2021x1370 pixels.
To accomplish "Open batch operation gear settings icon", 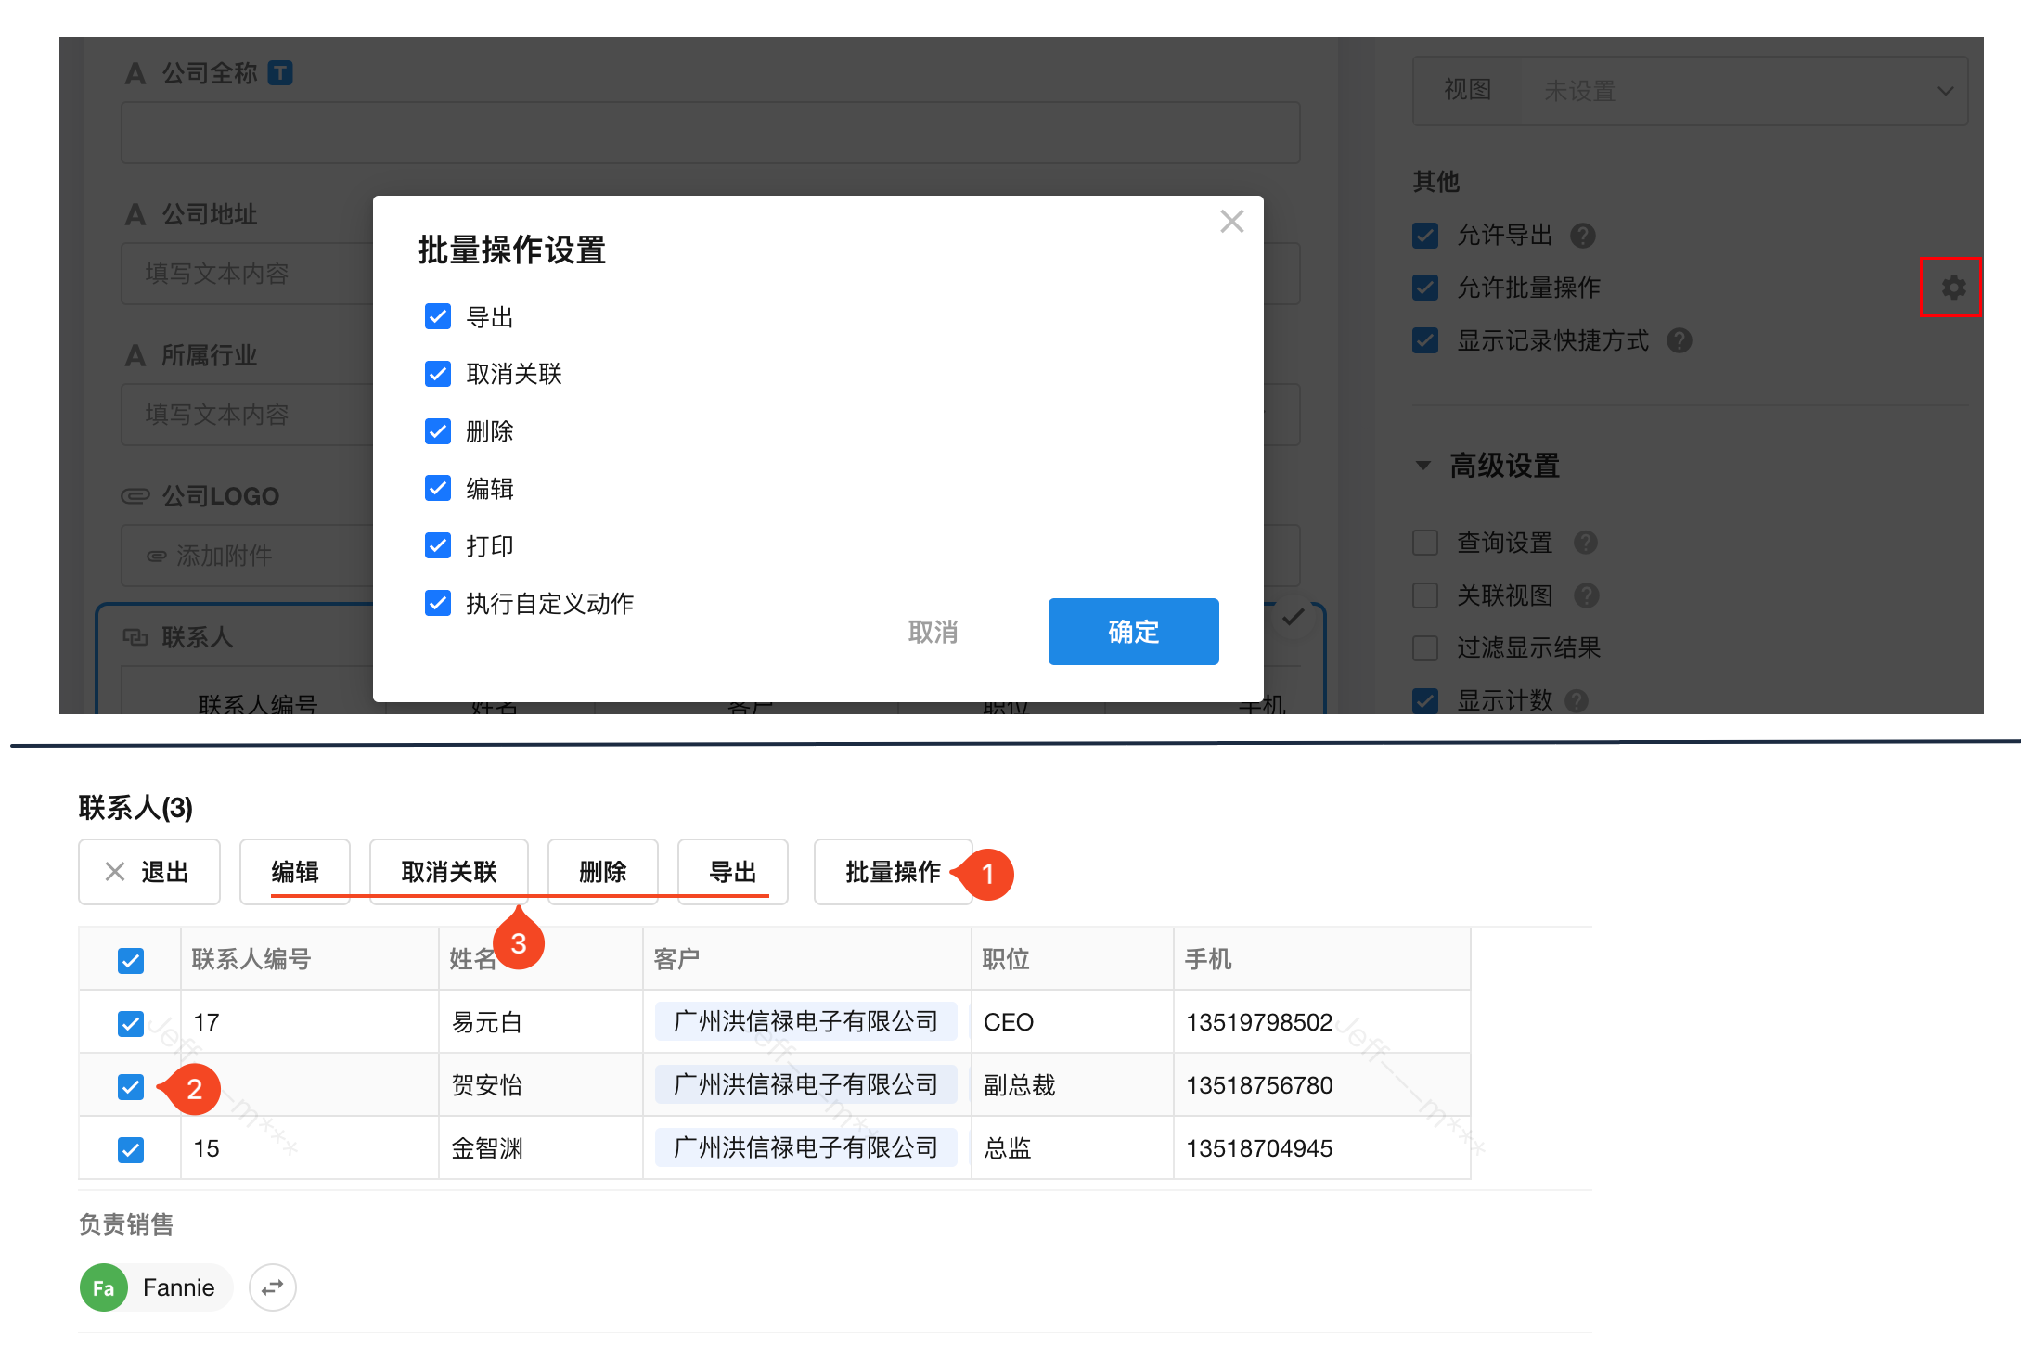I will click(1952, 288).
